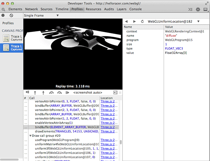The image size is (210, 161).
Task: Toggle the console drawer icon
Action: [190, 9]
